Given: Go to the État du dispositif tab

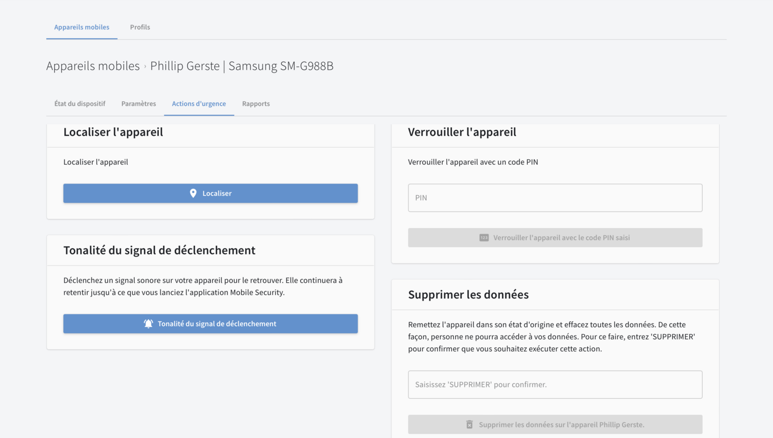Looking at the screenshot, I should (x=80, y=104).
